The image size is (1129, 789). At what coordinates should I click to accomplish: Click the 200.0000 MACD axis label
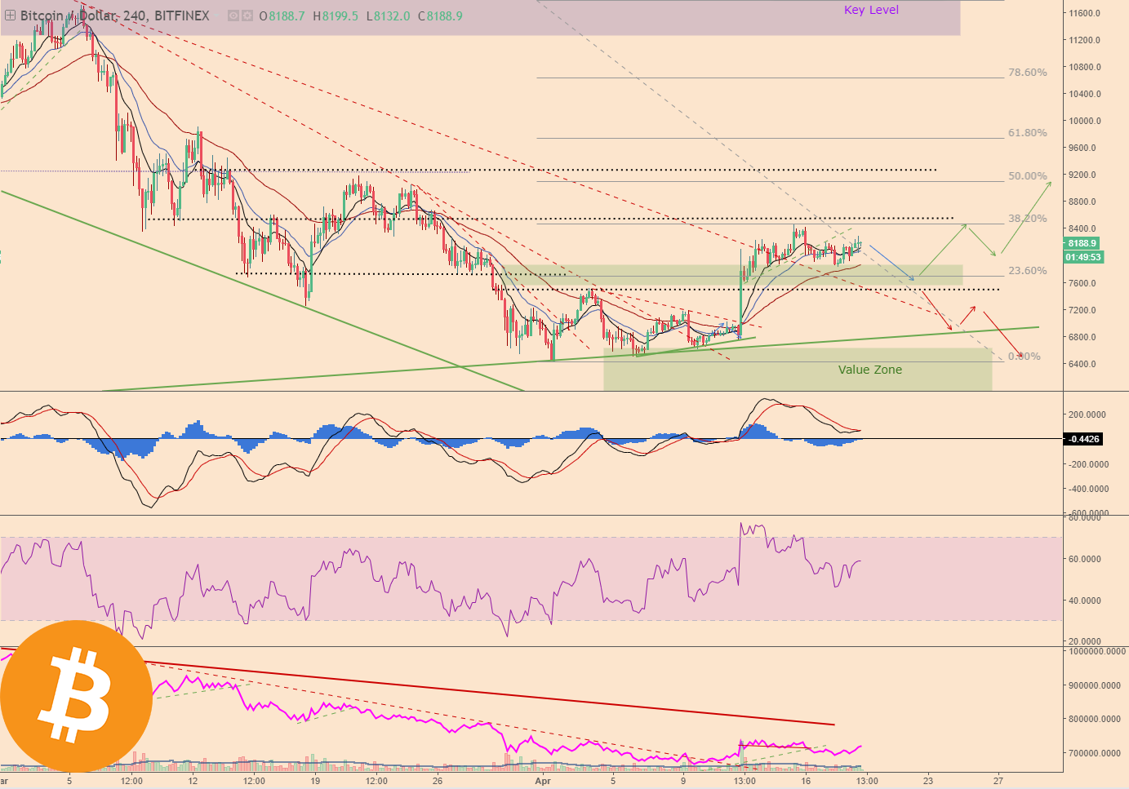1087,414
